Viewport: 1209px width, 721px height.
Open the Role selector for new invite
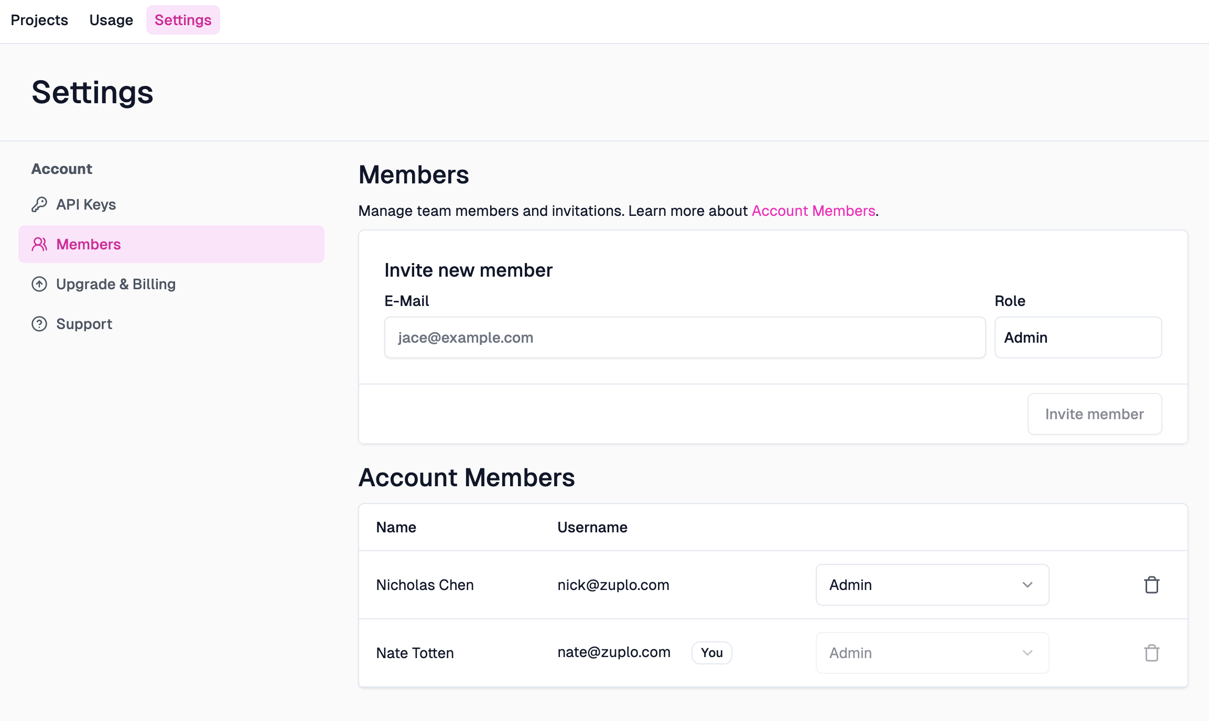point(1078,337)
